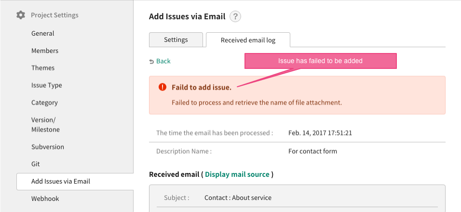Switch to the Settings tab
The image size is (461, 212).
pyautogui.click(x=176, y=40)
